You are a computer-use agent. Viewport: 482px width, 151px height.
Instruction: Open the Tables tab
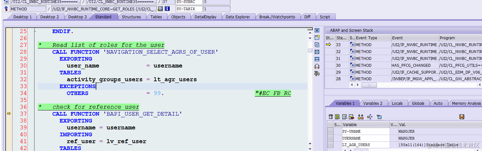click(x=156, y=17)
